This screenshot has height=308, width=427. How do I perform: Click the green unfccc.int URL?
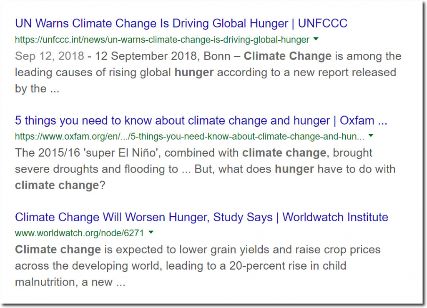162,40
